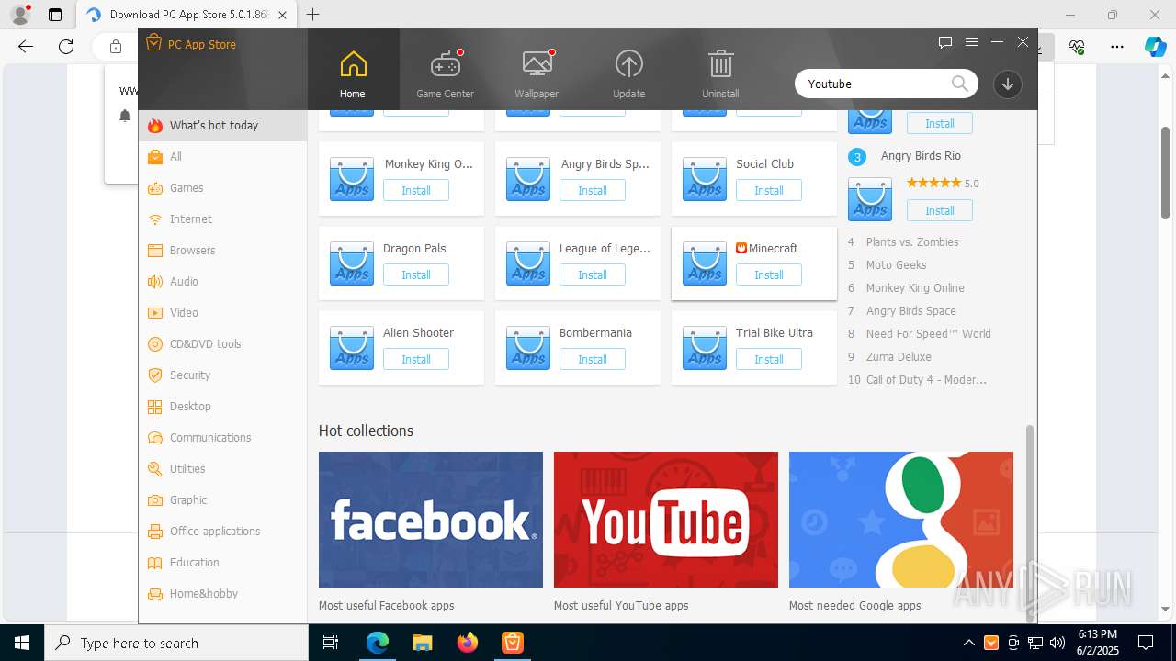1176x661 pixels.
Task: Install Social Club
Action: (x=769, y=190)
